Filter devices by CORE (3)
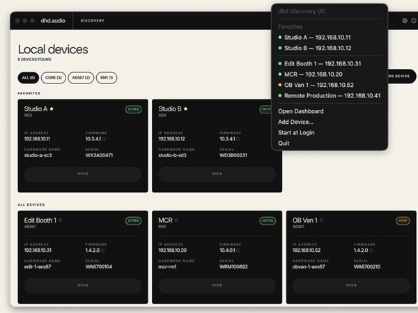The width and height of the screenshot is (418, 313). [54, 78]
